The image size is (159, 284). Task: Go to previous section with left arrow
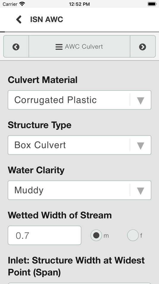point(16,47)
